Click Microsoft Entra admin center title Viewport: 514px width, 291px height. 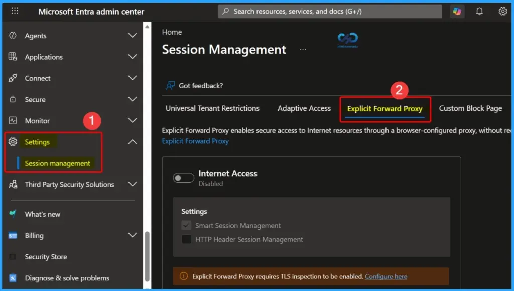91,12
